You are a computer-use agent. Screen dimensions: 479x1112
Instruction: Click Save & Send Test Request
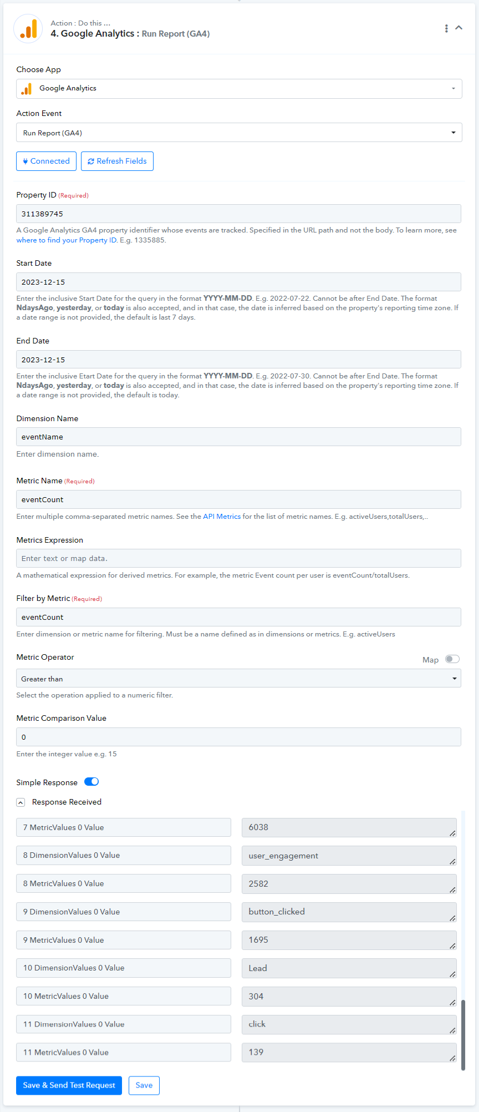[x=69, y=1085]
